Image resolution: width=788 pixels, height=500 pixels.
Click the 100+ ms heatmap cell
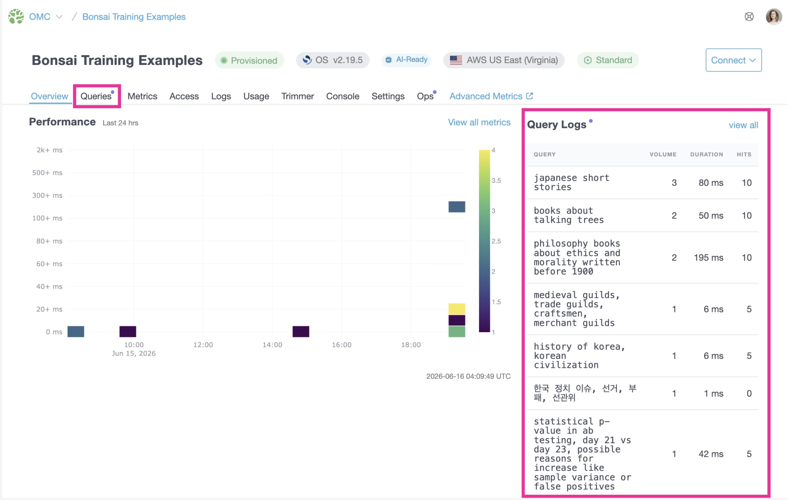(x=457, y=207)
